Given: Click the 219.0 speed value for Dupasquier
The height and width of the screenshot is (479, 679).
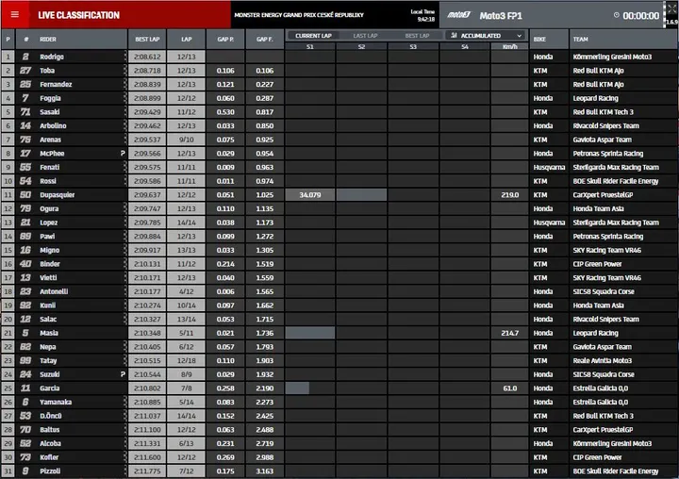Looking at the screenshot, I should point(509,195).
